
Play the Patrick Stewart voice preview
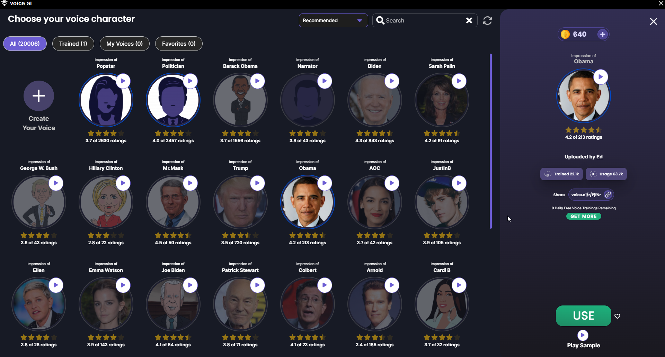tap(257, 285)
